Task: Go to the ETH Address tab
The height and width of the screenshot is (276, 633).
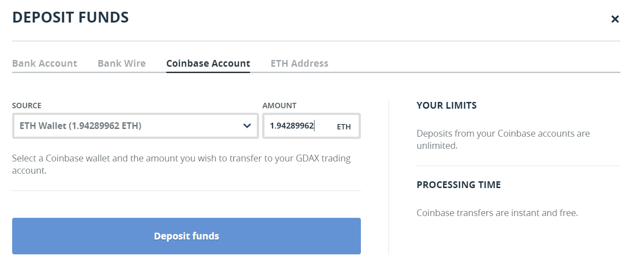Action: [x=300, y=64]
